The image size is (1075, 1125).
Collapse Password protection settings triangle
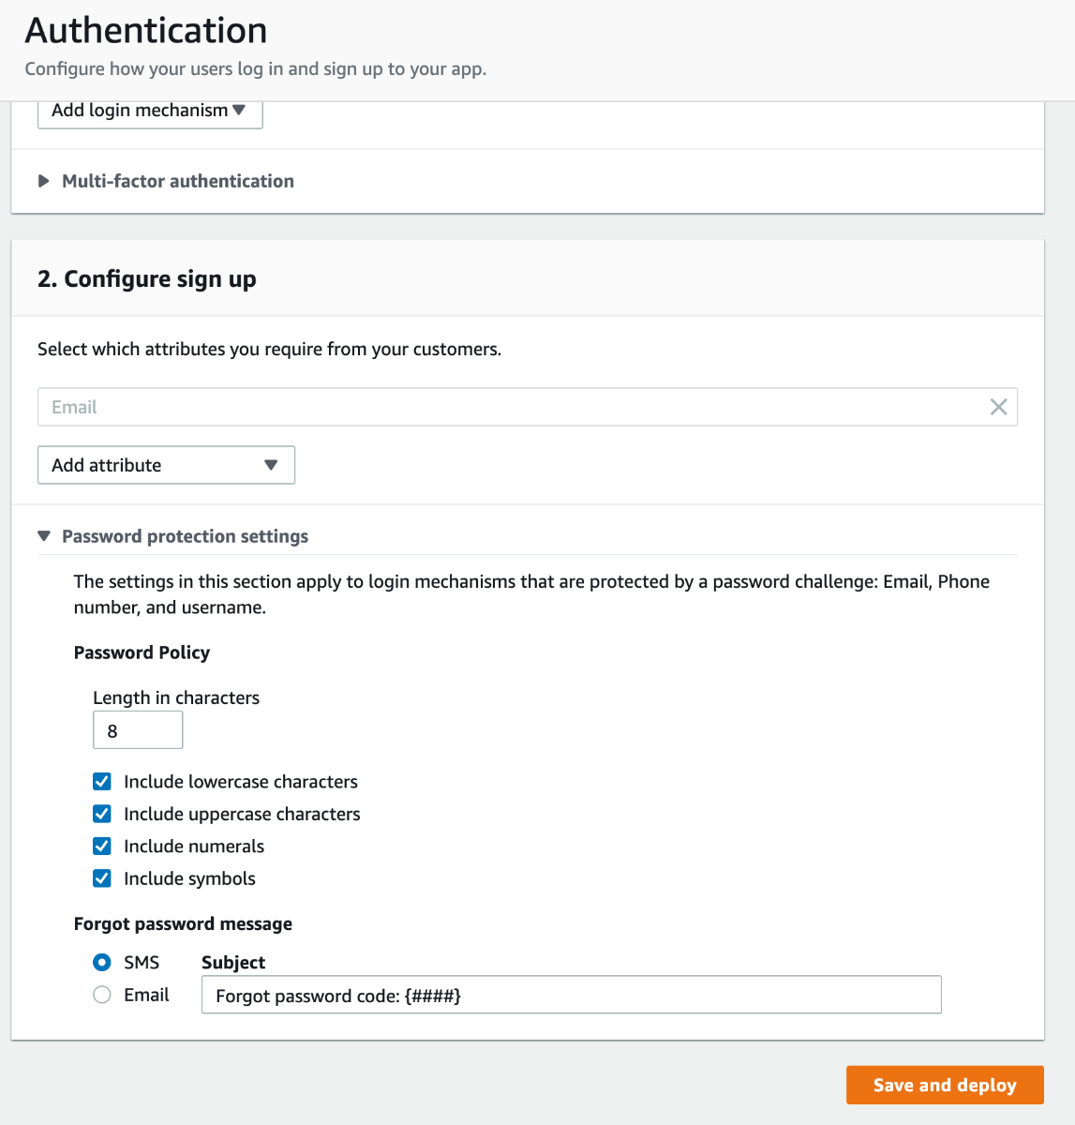click(44, 536)
